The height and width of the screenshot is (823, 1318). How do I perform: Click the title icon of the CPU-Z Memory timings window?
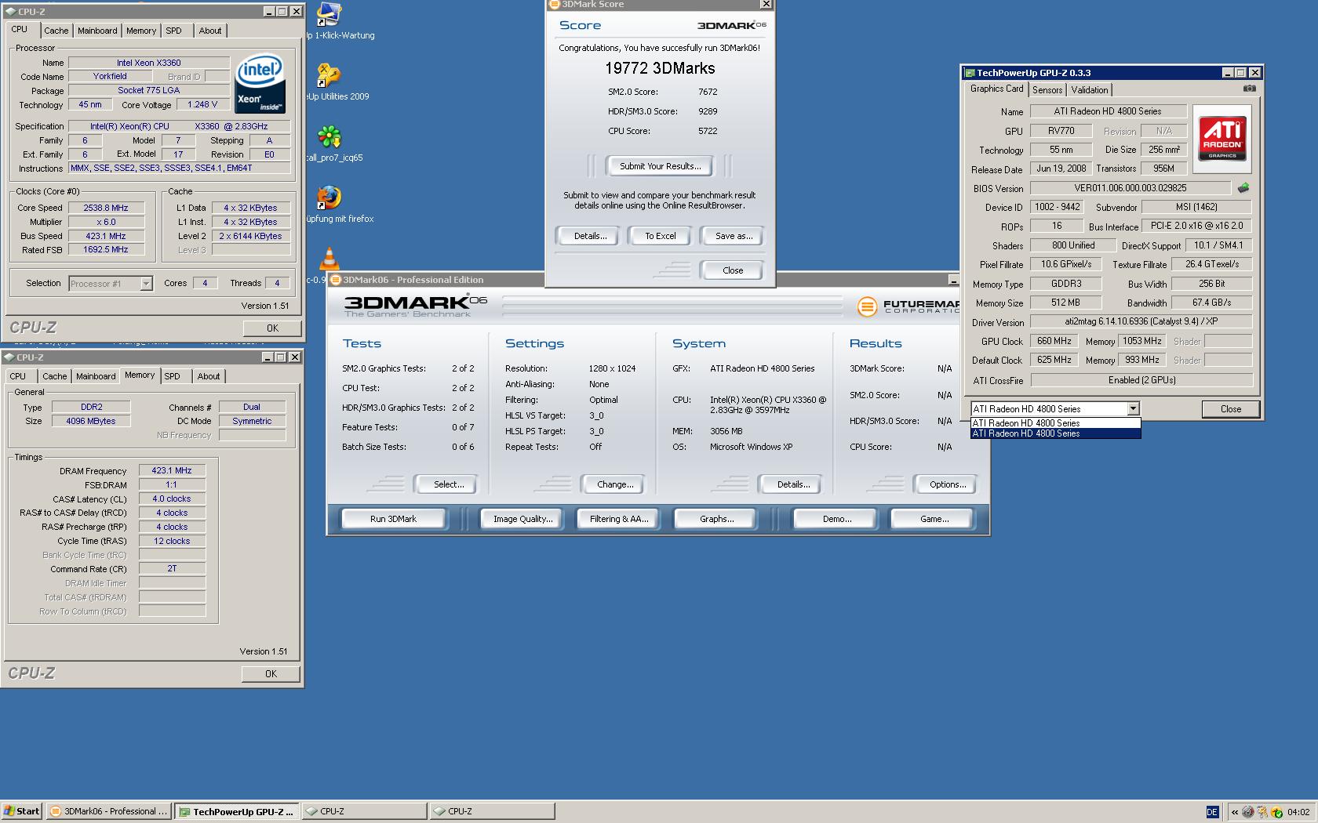(x=9, y=357)
